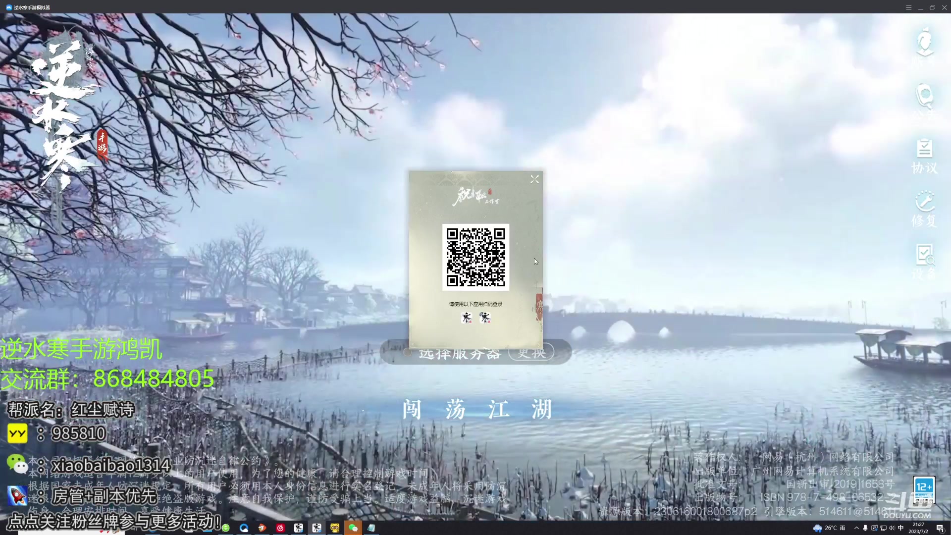
Task: Close the QR code login dialog
Action: (x=534, y=179)
